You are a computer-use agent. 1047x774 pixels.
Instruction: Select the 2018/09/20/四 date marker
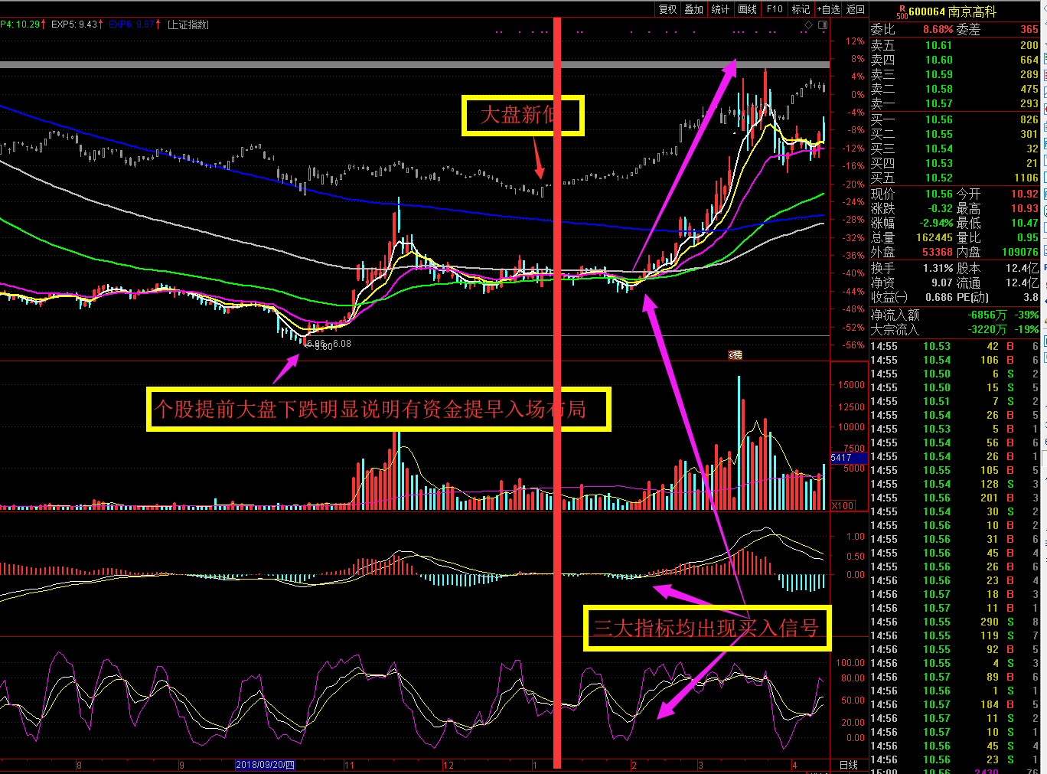265,765
